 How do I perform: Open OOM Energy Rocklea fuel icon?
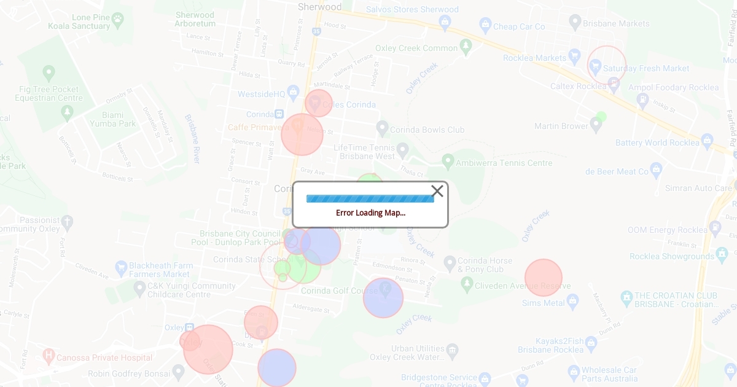pos(716,228)
